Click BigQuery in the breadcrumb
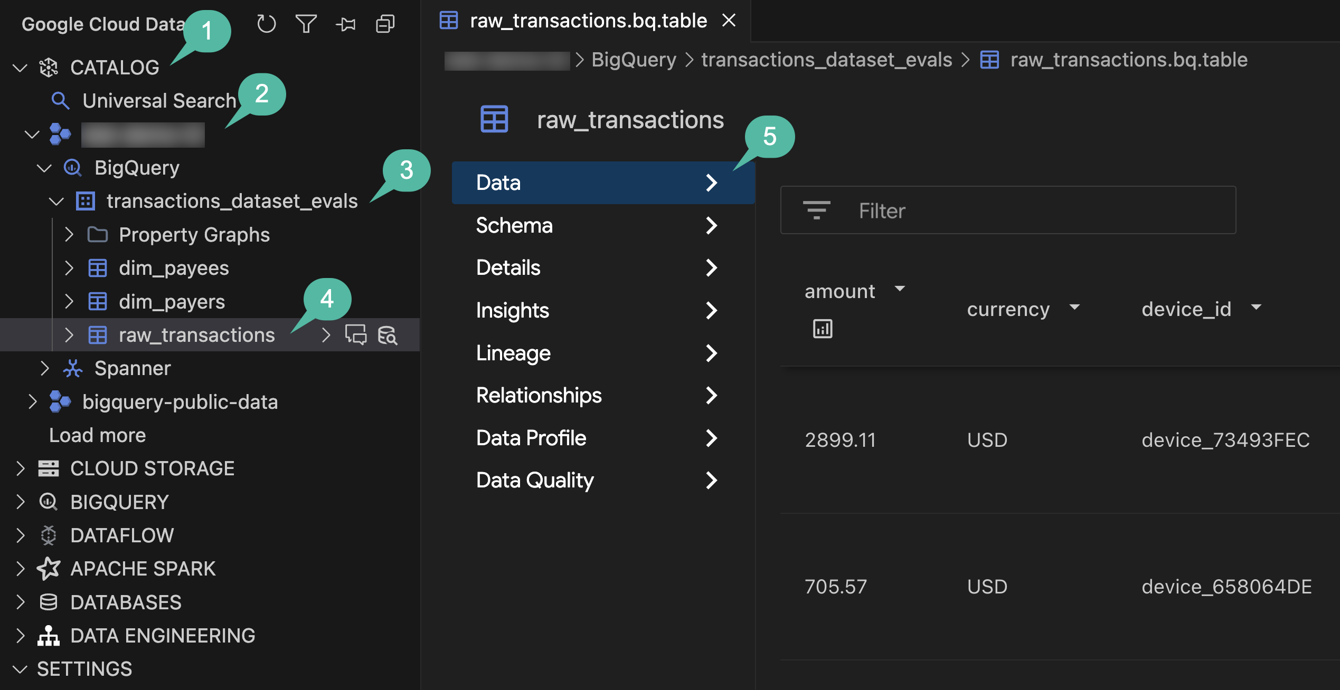This screenshot has width=1340, height=690. click(x=634, y=60)
